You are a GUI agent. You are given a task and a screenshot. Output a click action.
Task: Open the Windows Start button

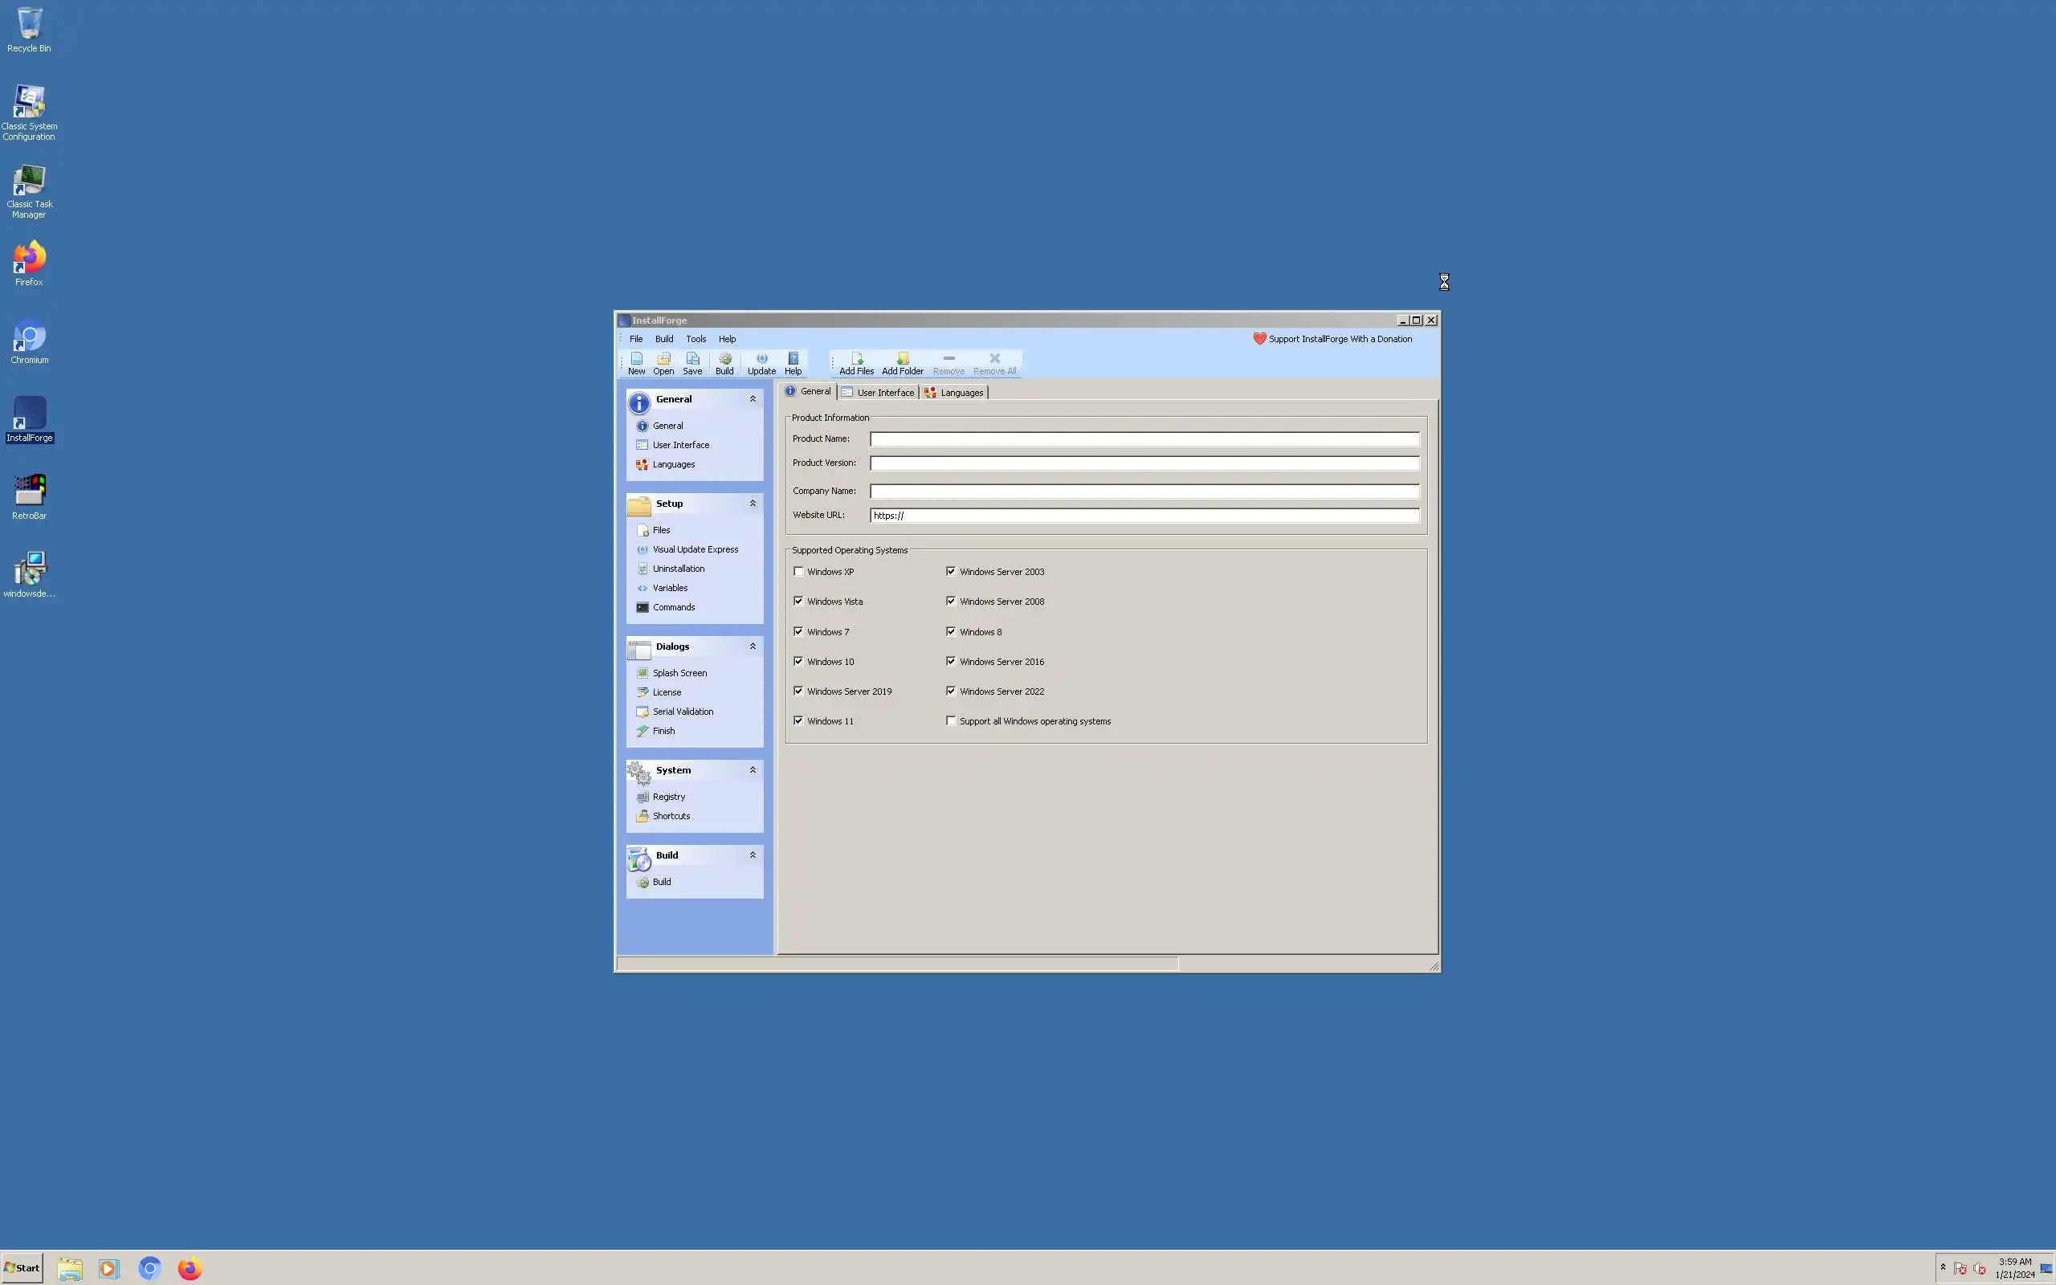[x=22, y=1267]
